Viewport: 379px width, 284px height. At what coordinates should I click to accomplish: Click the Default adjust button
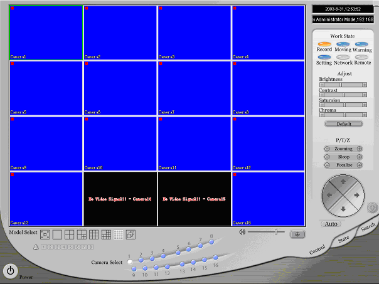pos(344,124)
